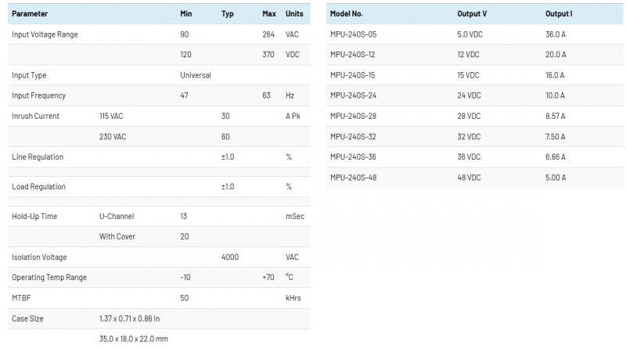
Task: Click the 48 VDC output voltage cell
Action: 469,177
